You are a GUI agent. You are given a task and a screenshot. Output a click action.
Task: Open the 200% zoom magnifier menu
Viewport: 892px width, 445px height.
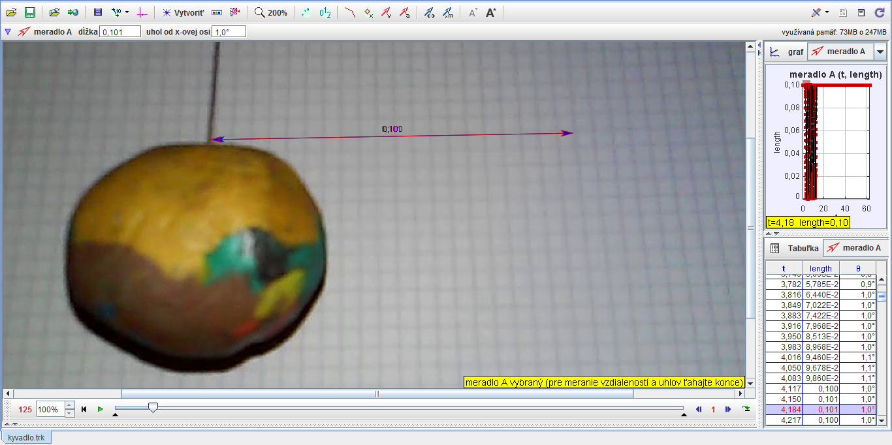(271, 12)
